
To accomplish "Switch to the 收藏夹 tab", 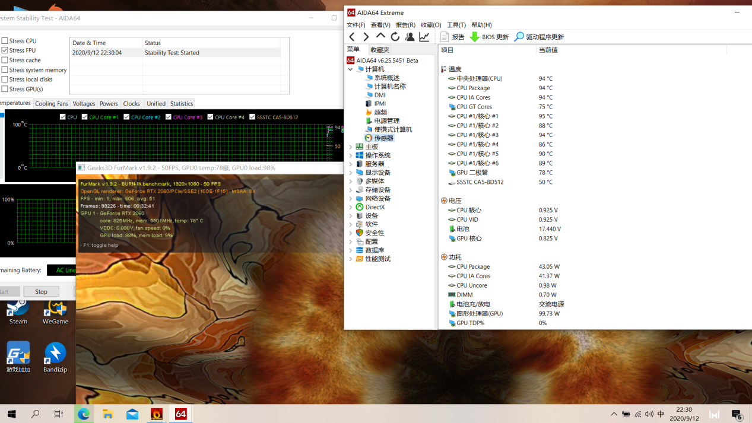I will coord(380,50).
